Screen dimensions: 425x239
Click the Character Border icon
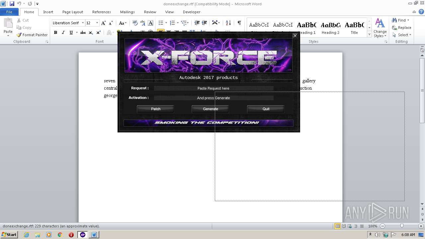(x=150, y=23)
